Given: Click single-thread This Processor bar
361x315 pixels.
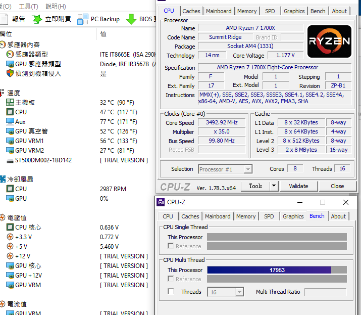Looking at the screenshot, I should 277,237.
